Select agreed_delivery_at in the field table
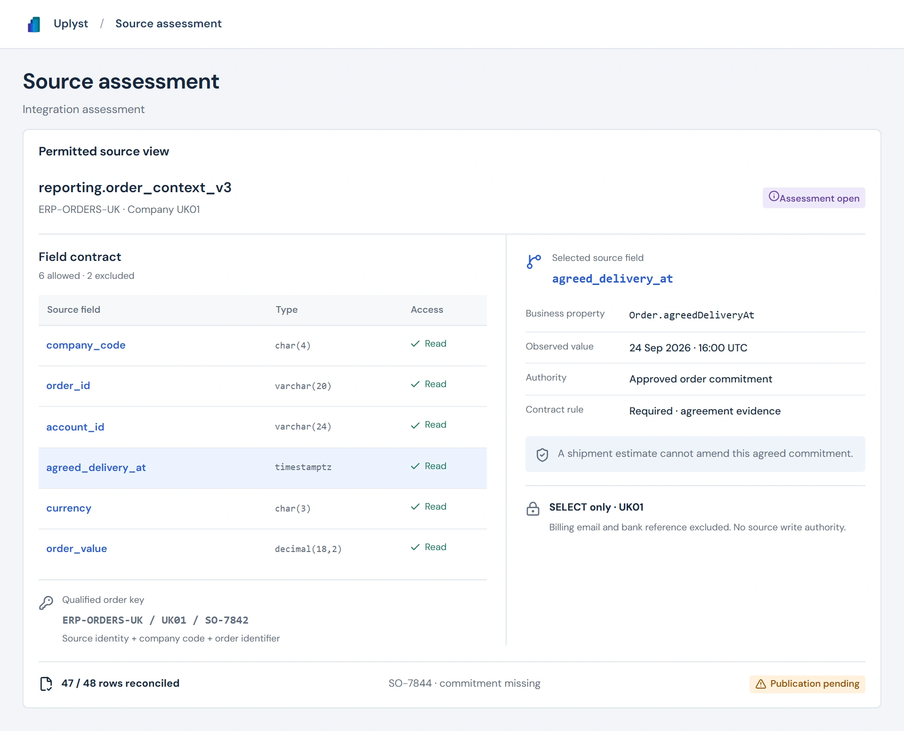The height and width of the screenshot is (731, 904). pyautogui.click(x=96, y=468)
